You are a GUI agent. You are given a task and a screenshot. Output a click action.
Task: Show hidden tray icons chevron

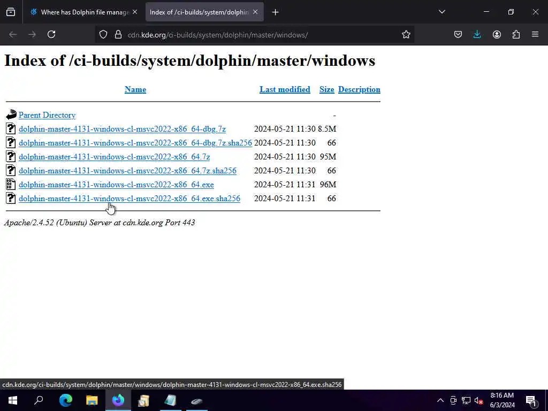click(x=440, y=400)
